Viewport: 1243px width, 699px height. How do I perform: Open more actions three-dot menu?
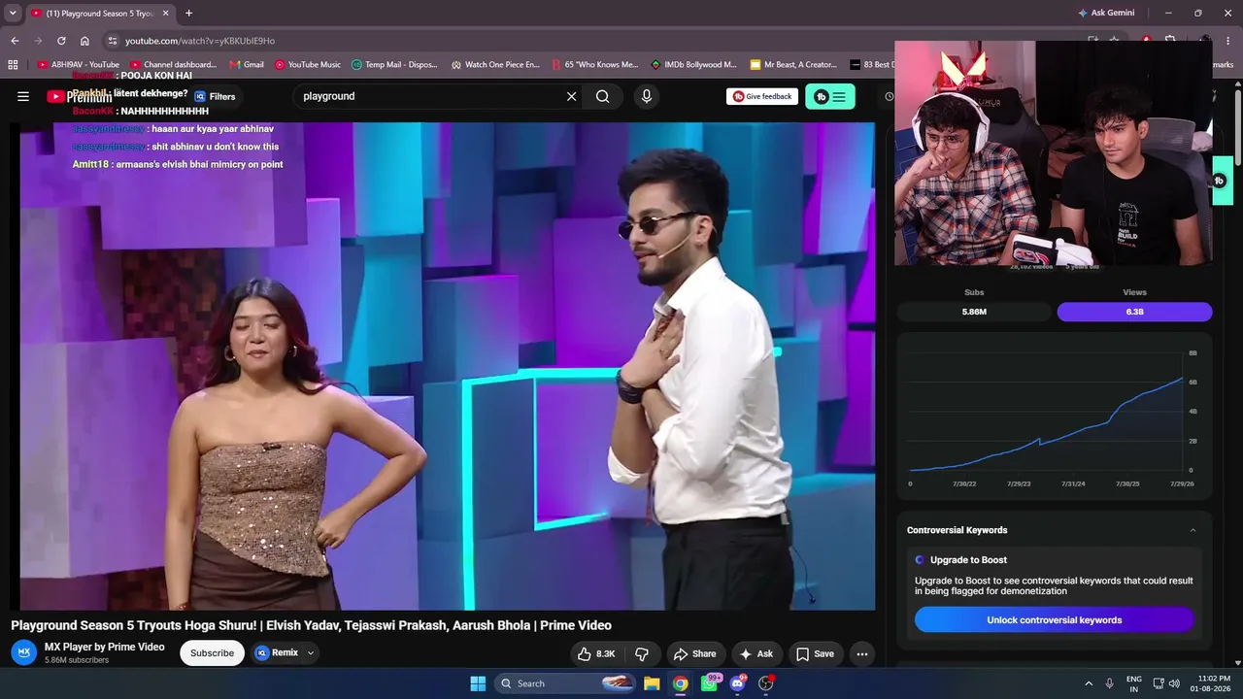coord(861,654)
